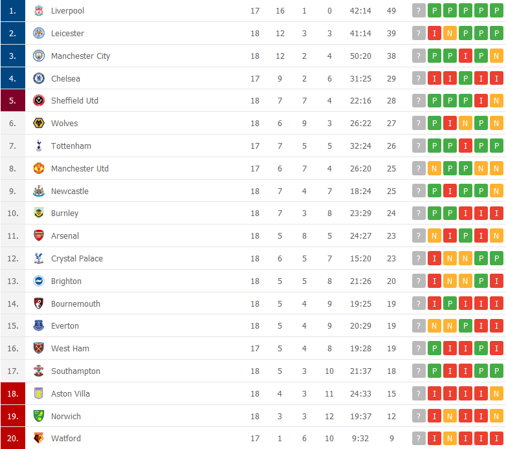Open the West Ham team page

pyautogui.click(x=70, y=349)
